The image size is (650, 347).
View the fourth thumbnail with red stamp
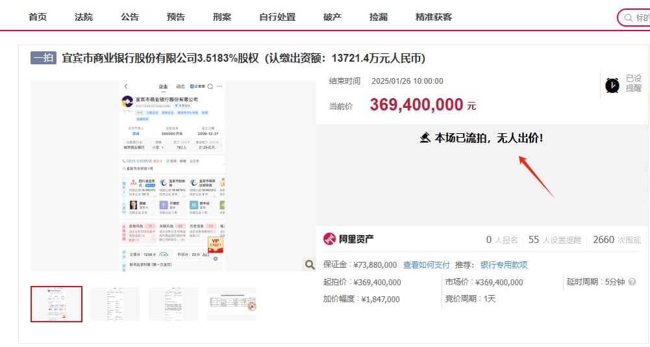pyautogui.click(x=232, y=303)
